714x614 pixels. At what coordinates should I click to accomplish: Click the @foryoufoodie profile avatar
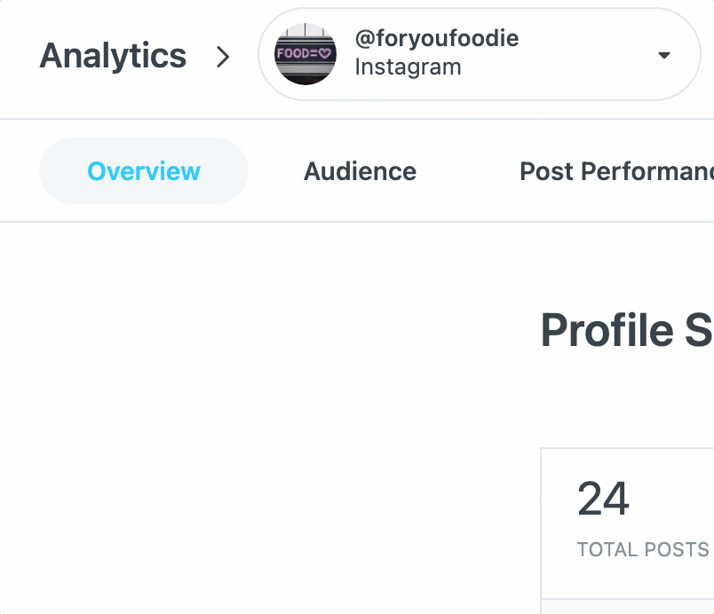305,54
